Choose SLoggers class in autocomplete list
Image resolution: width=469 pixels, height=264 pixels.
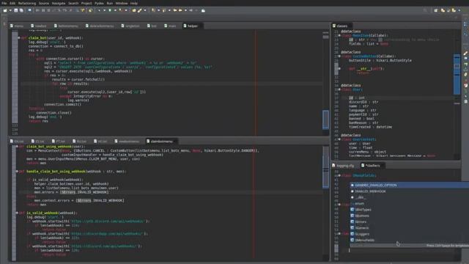409,234
